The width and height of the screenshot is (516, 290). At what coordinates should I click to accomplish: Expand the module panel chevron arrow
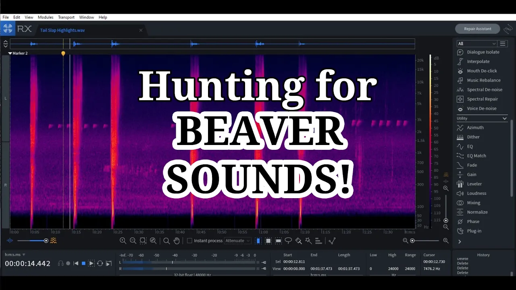(460, 242)
